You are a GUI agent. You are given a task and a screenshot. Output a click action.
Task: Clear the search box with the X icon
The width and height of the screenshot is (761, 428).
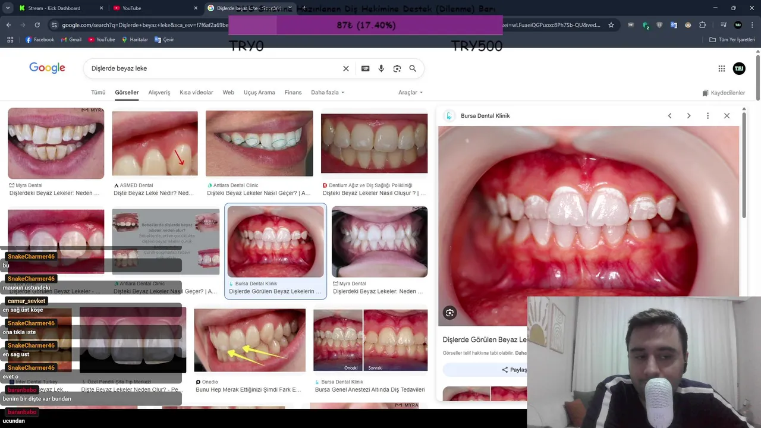(x=346, y=68)
